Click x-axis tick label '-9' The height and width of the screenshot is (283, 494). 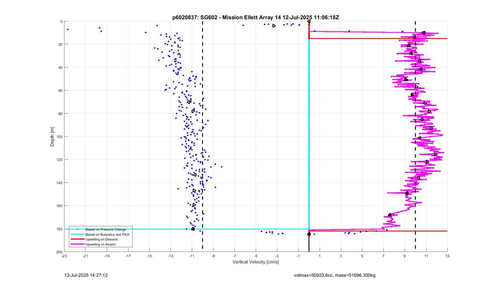[x=213, y=256]
